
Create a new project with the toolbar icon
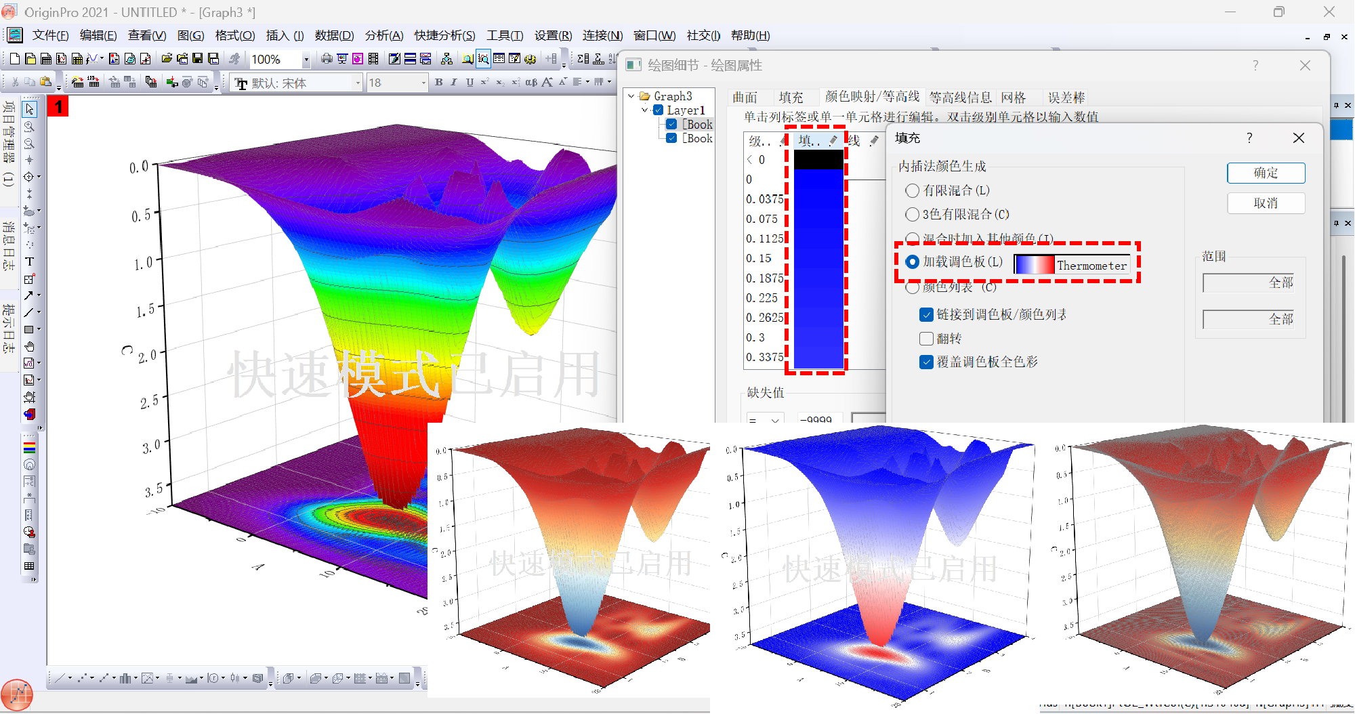tap(14, 59)
